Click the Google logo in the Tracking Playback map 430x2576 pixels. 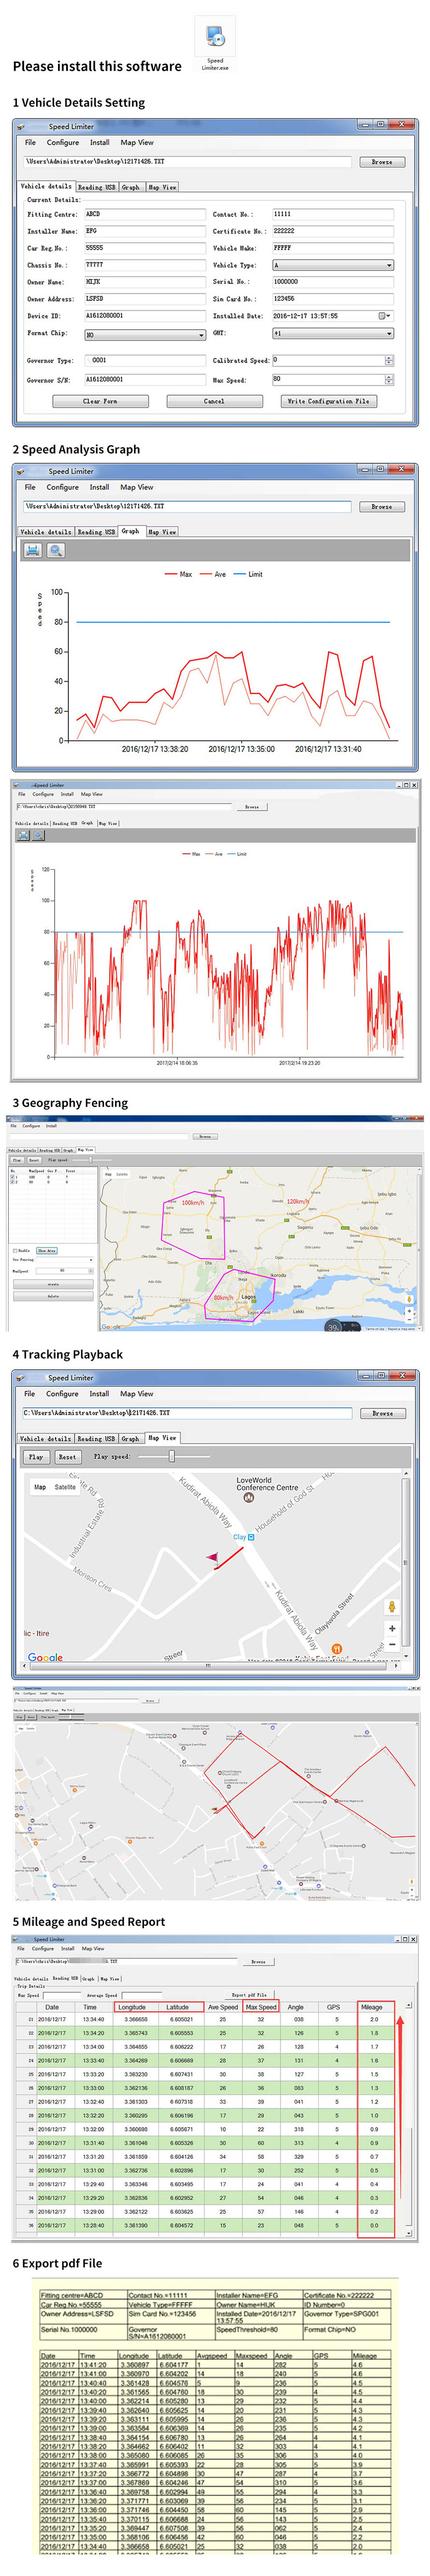coord(45,1657)
